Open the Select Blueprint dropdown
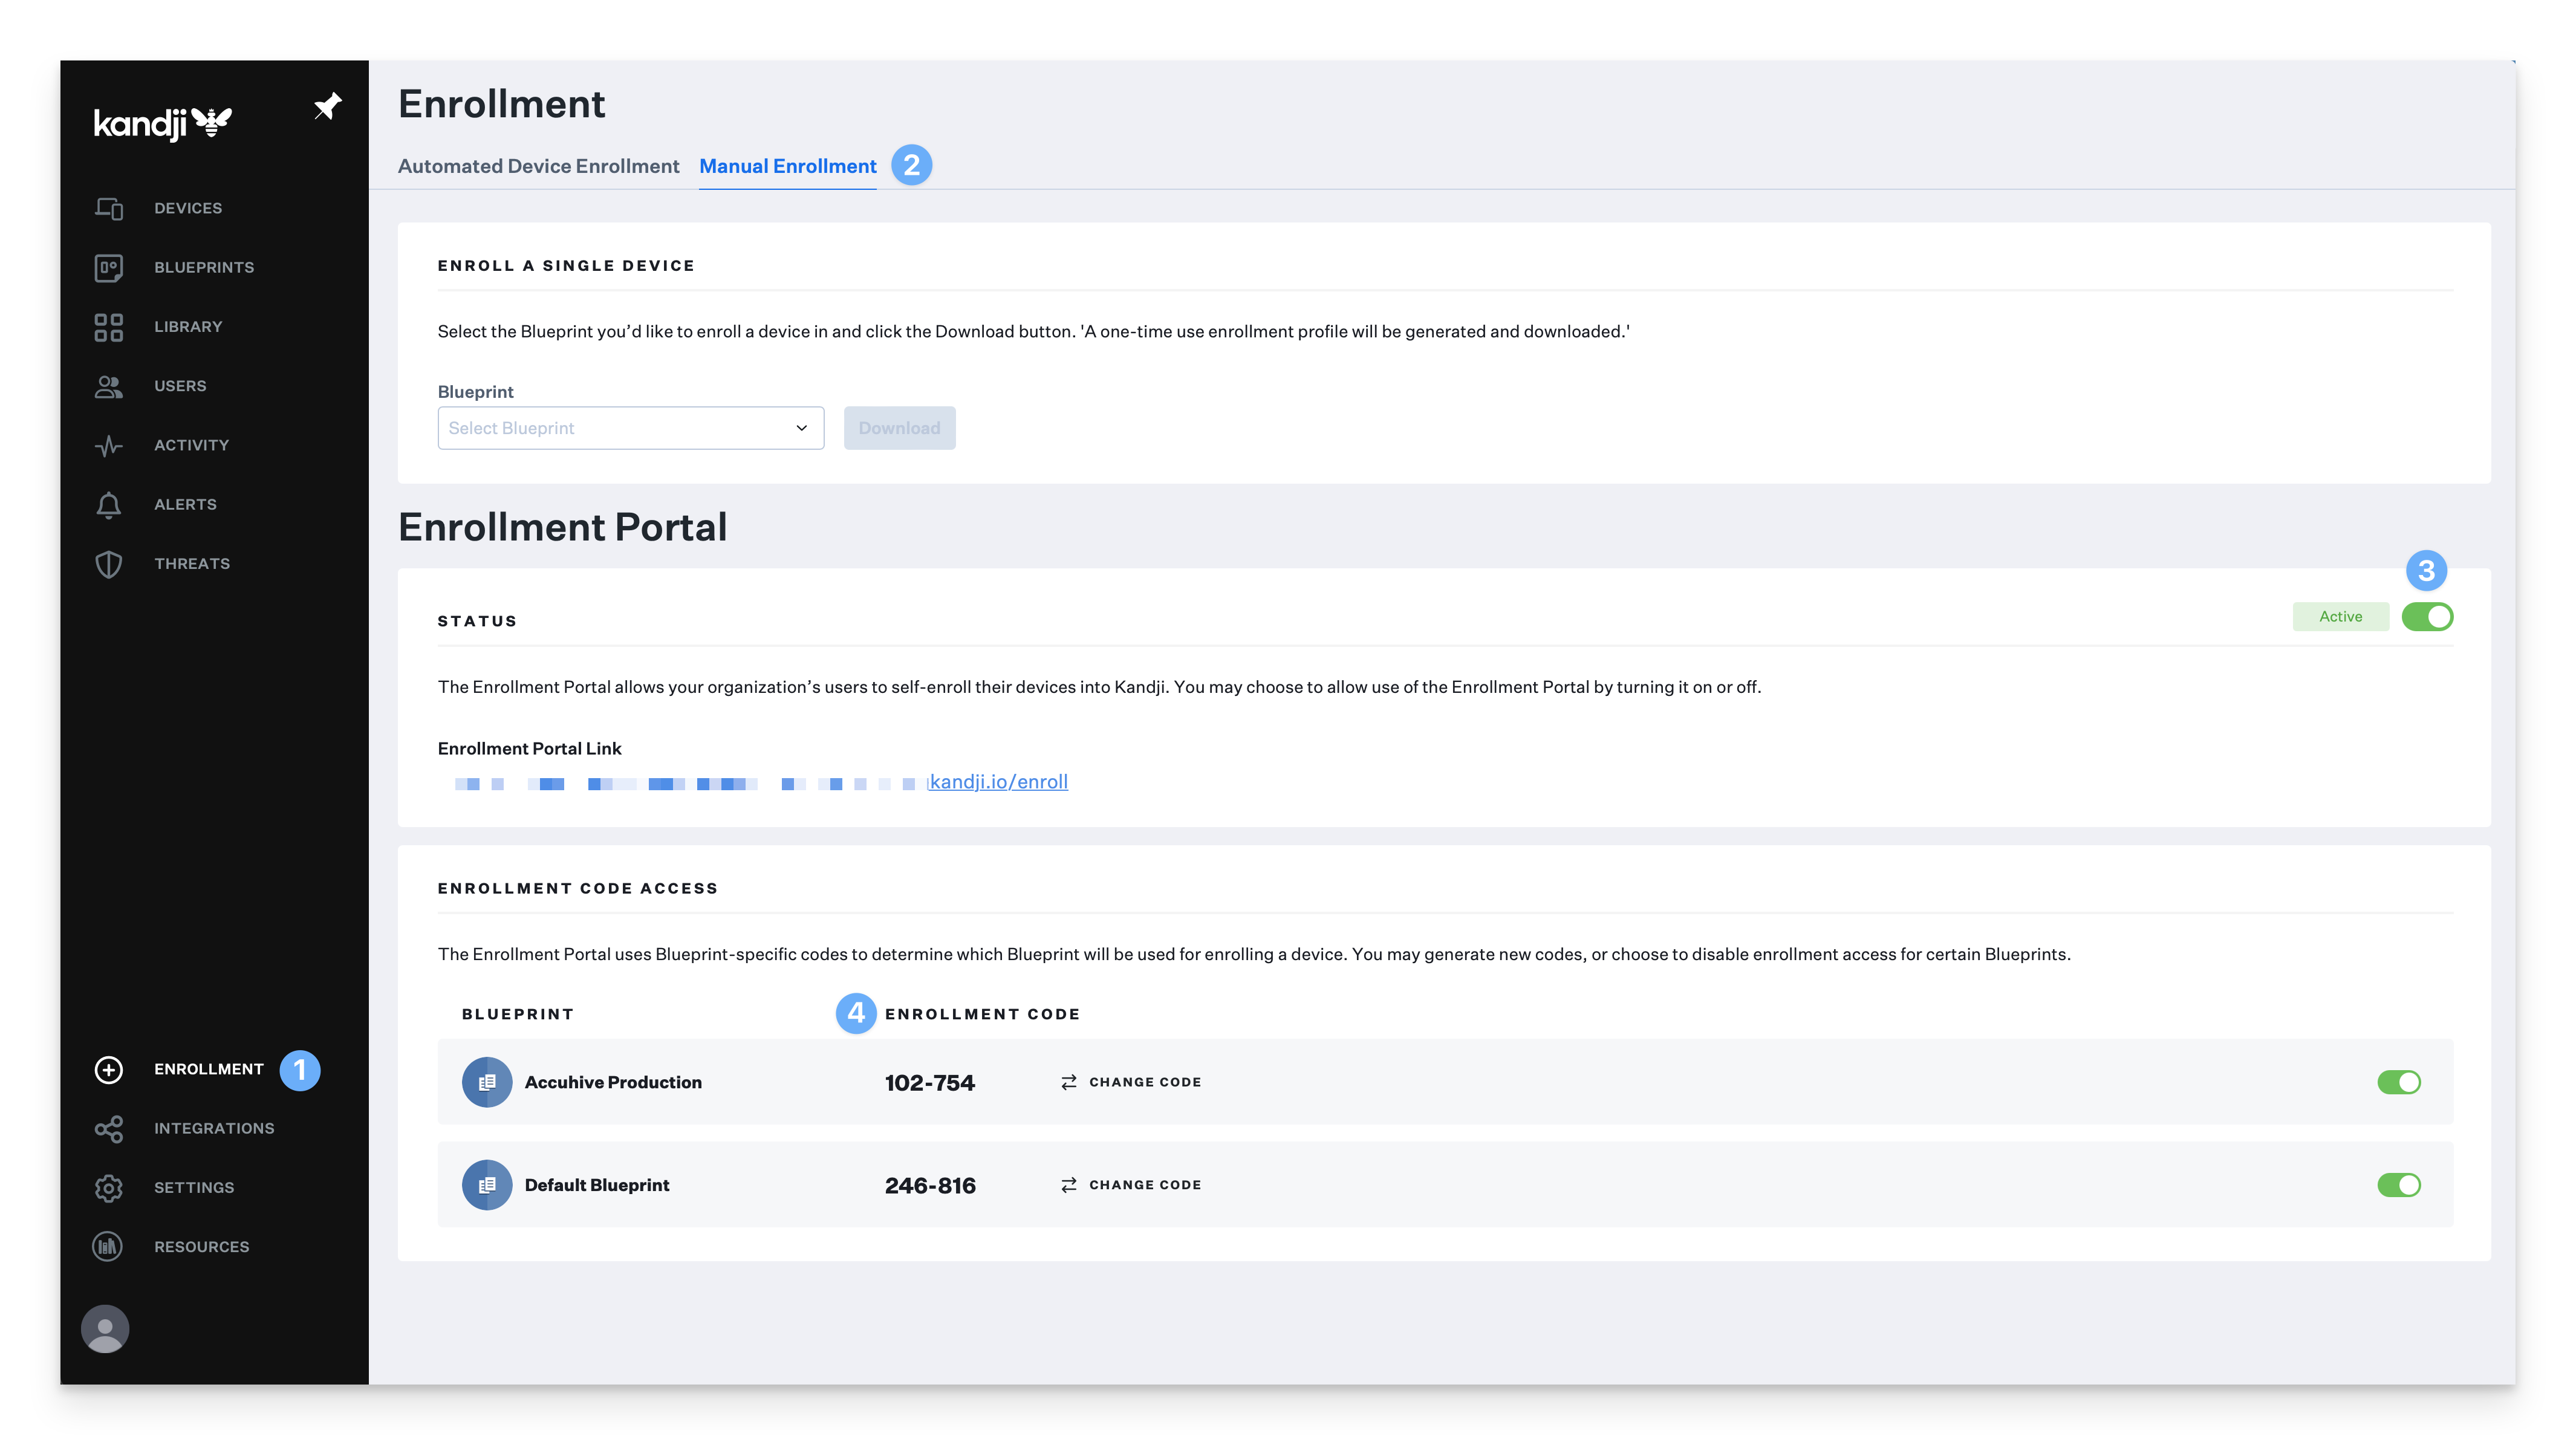2576x1445 pixels. coord(630,428)
